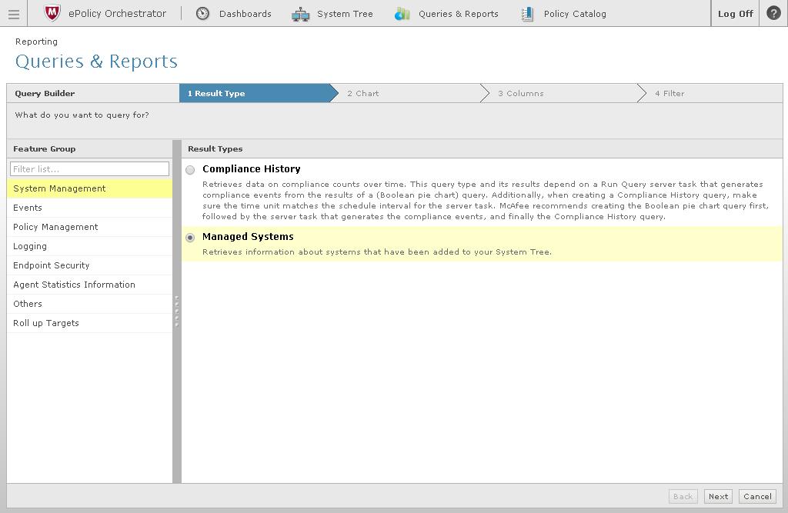Select System Management feature group
788x513 pixels.
(x=89, y=188)
